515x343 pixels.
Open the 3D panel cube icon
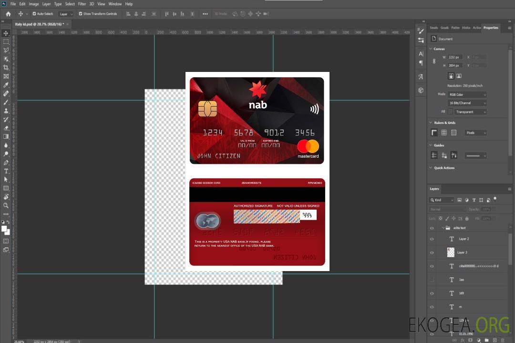click(x=421, y=90)
